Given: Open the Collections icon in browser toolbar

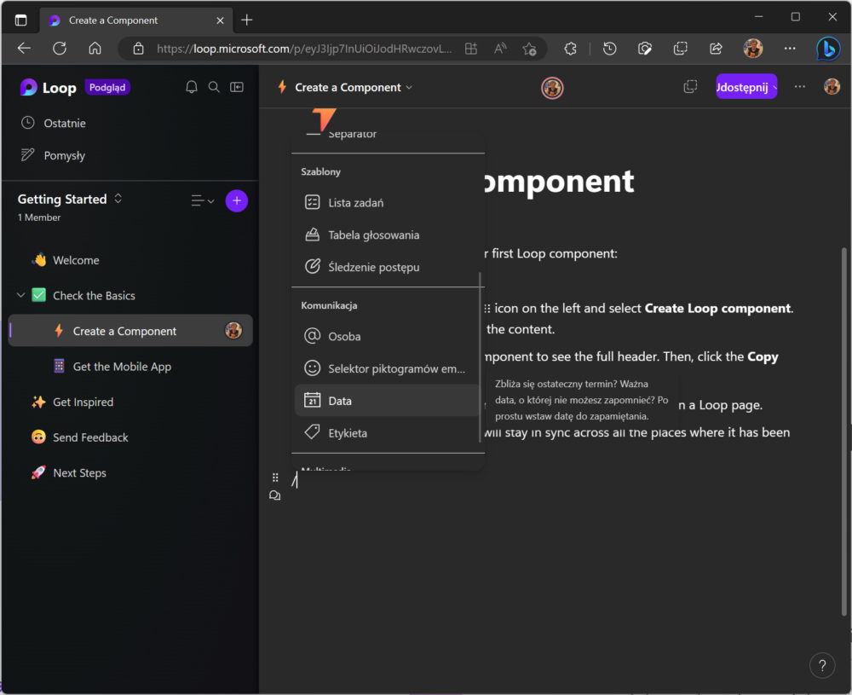Looking at the screenshot, I should coord(680,49).
